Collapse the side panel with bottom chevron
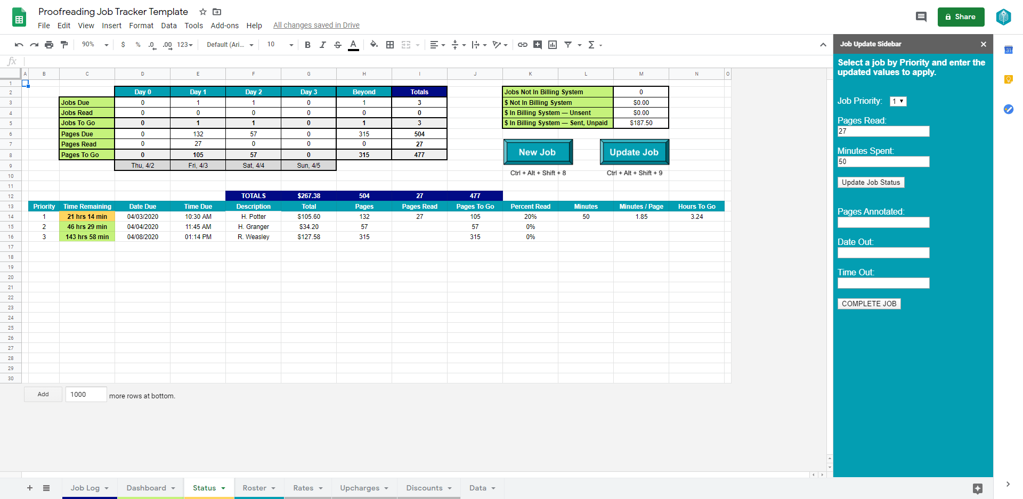Screen dimensions: 1023x499 pyautogui.click(x=1008, y=484)
